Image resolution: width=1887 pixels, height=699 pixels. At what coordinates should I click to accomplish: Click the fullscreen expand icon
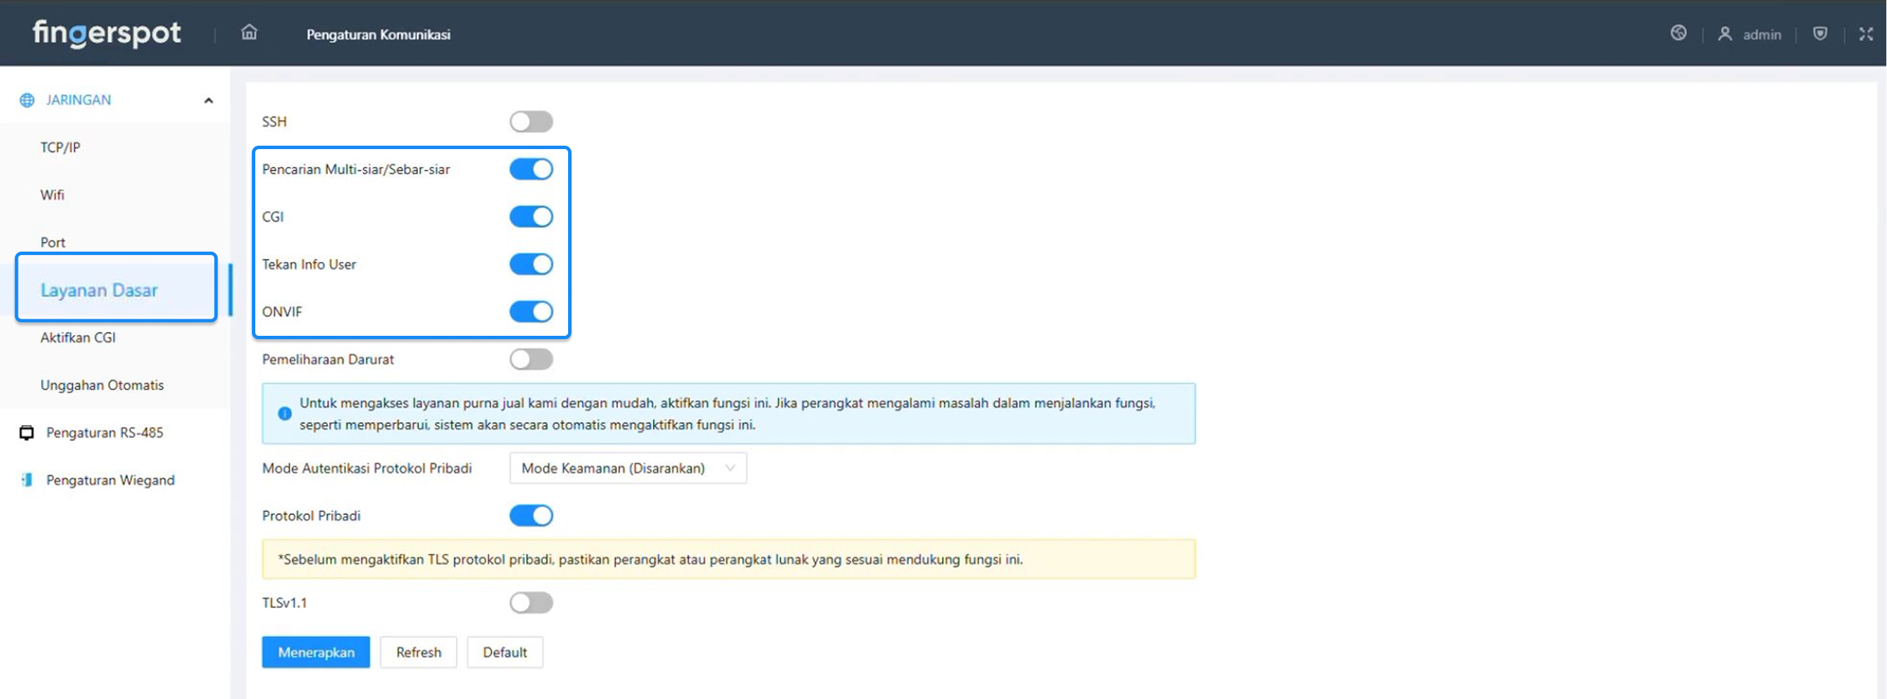tap(1865, 34)
